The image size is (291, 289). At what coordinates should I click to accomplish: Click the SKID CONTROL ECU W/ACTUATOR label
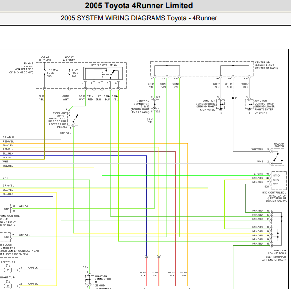pyautogui.click(x=274, y=197)
